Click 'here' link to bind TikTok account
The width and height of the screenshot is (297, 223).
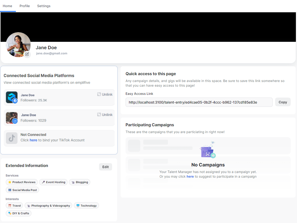coord(33,140)
